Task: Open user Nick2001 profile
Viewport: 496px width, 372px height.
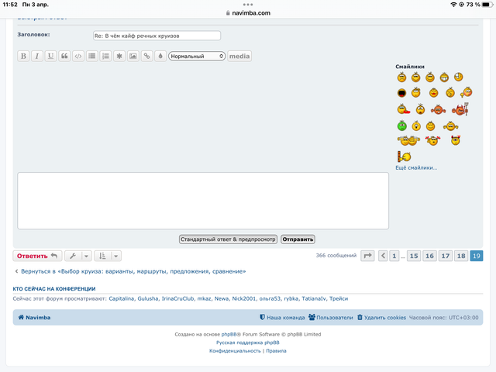Action: [244, 298]
